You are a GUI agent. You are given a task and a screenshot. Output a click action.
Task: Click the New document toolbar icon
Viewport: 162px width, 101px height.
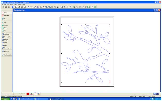click(3, 7)
